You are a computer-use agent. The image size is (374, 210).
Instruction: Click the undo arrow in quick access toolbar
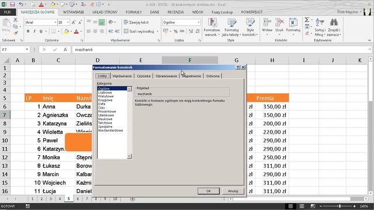coord(21,5)
